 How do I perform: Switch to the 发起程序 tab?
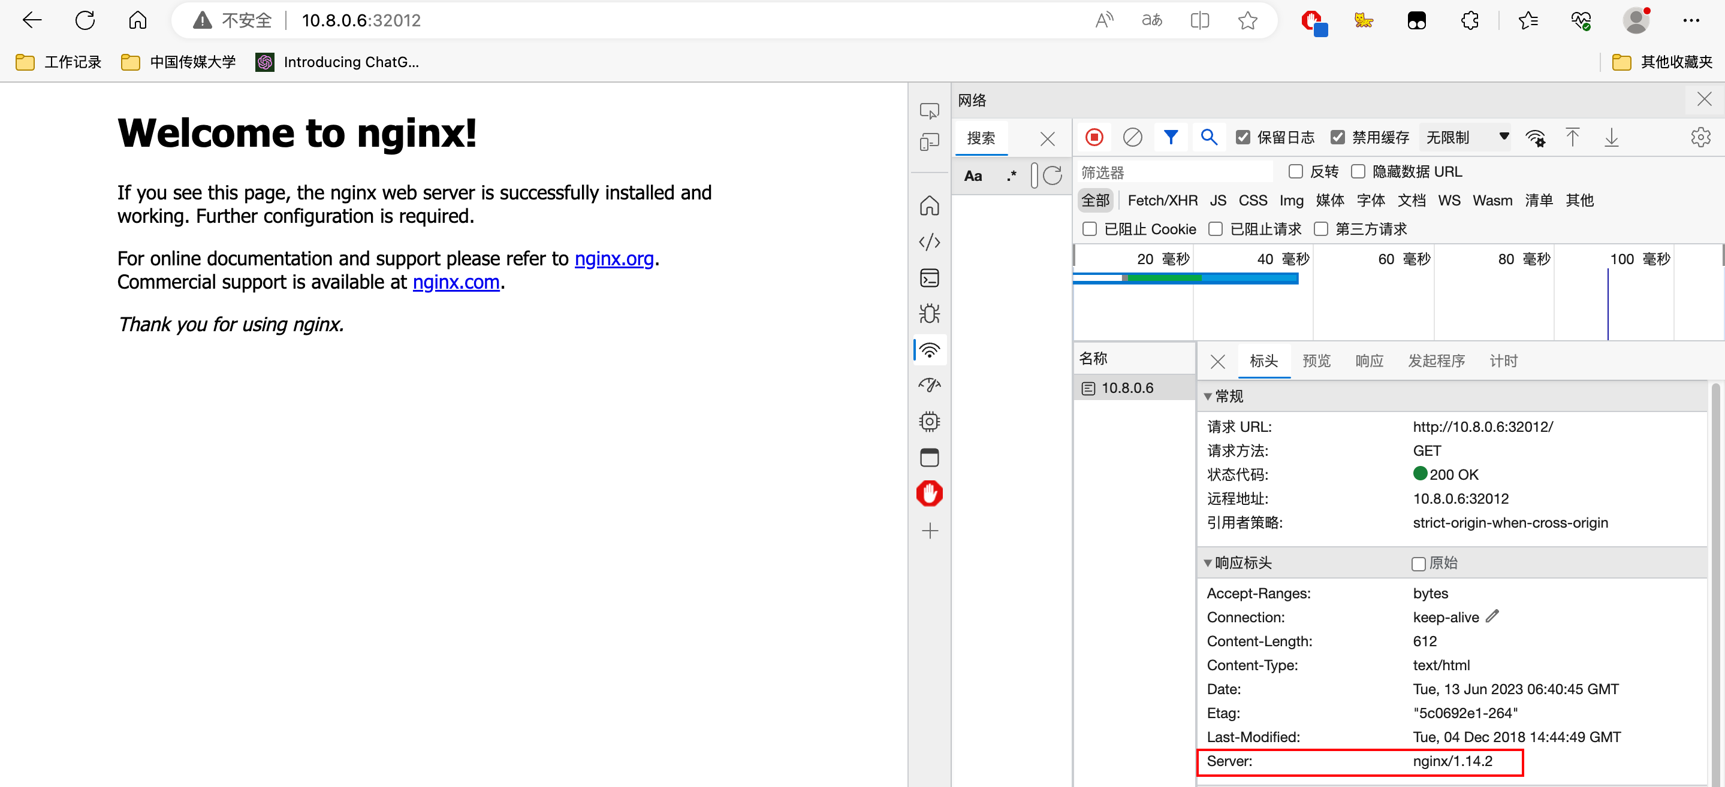1436,361
